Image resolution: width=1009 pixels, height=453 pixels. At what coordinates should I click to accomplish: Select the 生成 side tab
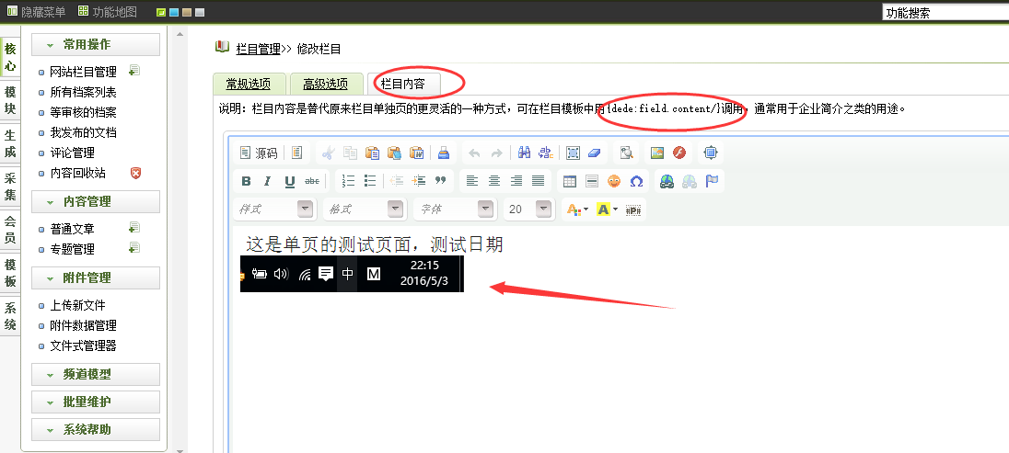point(10,143)
